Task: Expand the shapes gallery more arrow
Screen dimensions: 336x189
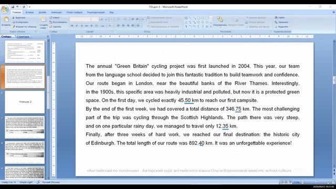Action: (x=211, y=27)
